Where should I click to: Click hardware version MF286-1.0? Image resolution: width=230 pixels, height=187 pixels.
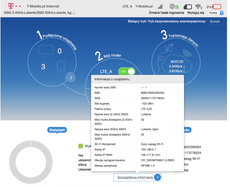point(148,165)
